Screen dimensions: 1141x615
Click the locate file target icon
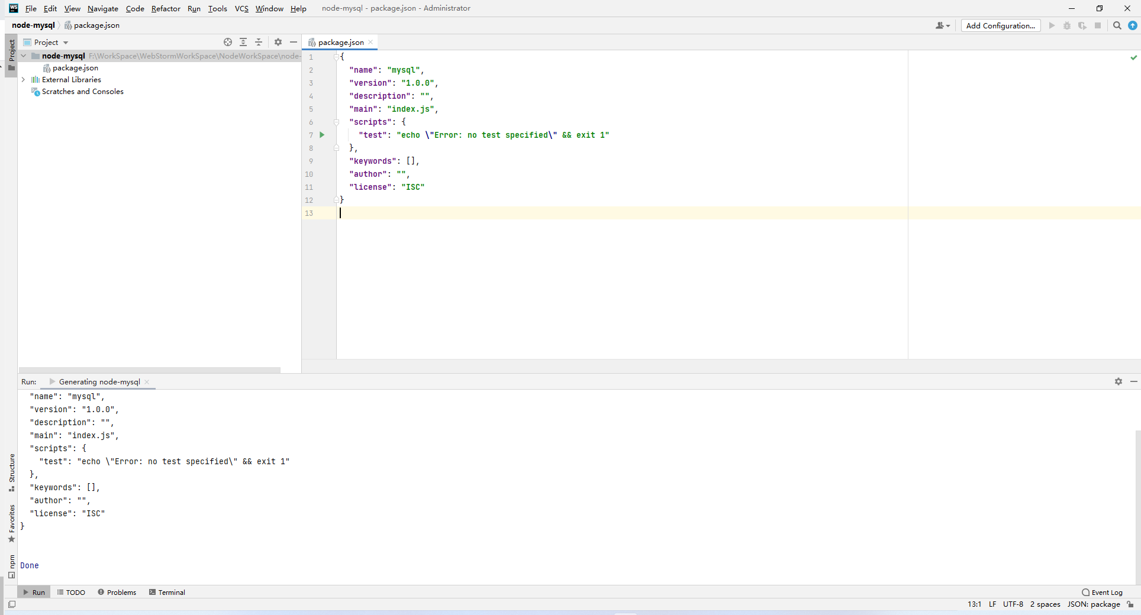tap(228, 42)
